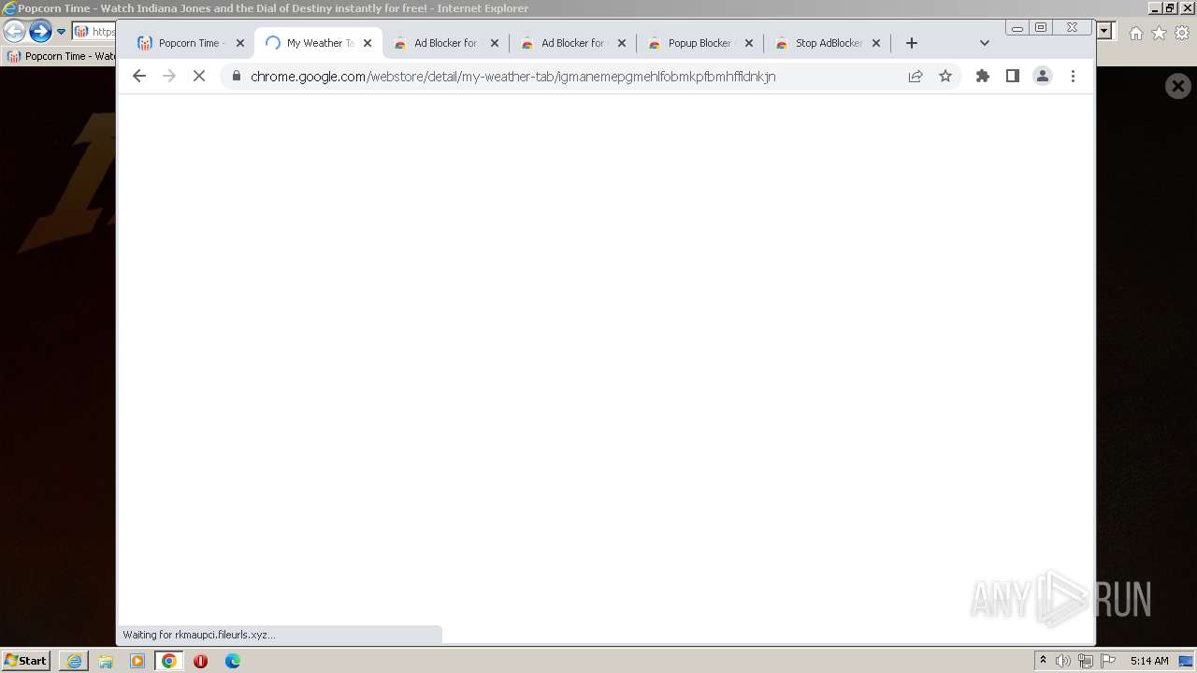Switch to the Popup Blocker tab
The height and width of the screenshot is (673, 1197).
[x=699, y=43]
